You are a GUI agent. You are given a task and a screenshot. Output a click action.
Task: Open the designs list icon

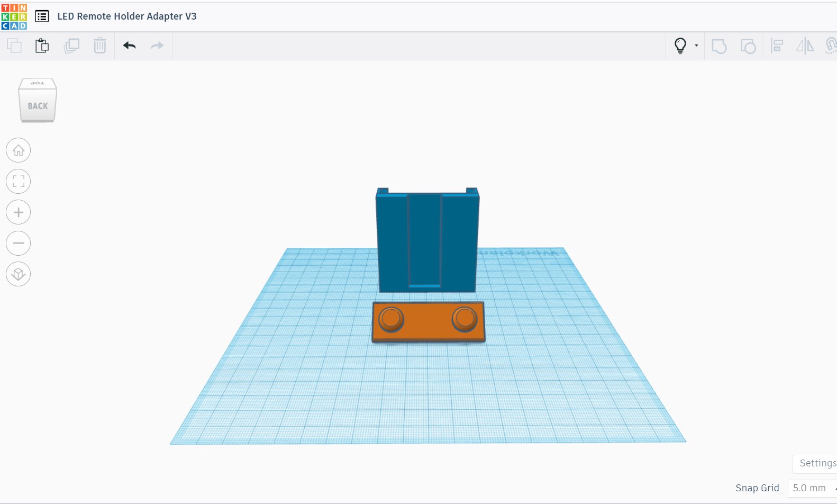[x=42, y=16]
